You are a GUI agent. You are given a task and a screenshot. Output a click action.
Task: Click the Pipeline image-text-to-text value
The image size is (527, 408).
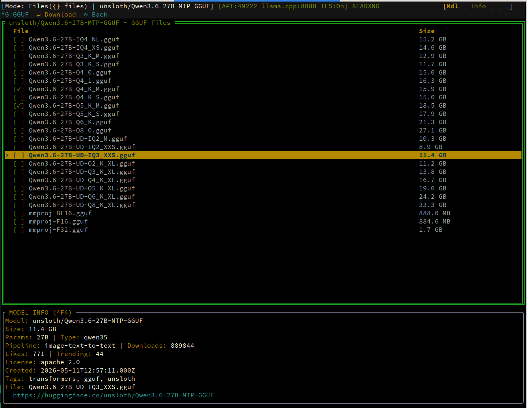pyautogui.click(x=80, y=346)
